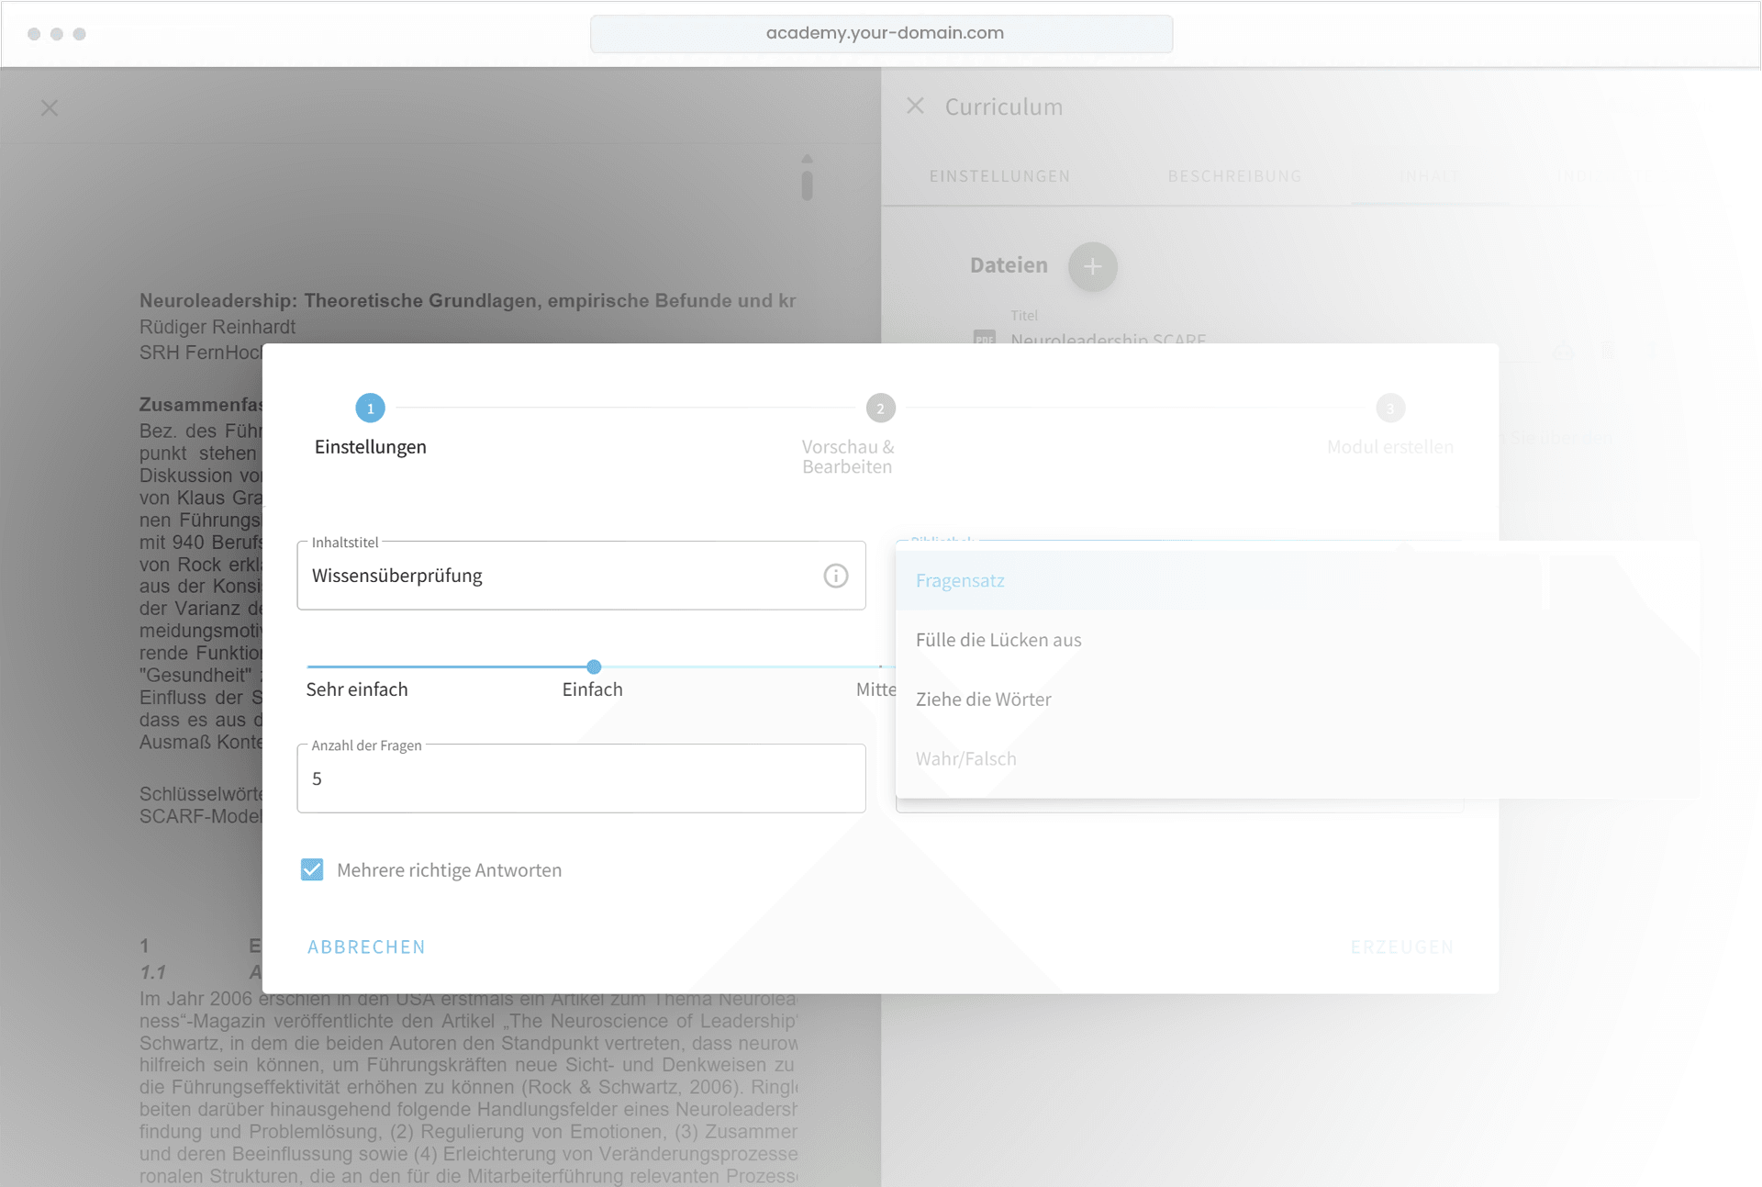Click the browser address bar
This screenshot has height=1187, width=1762.
pyautogui.click(x=881, y=33)
